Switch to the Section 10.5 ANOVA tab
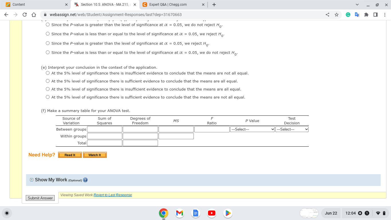The width and height of the screenshot is (391, 220). coord(105,5)
